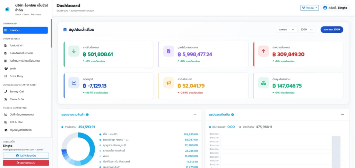Viewport: 355px width, 168px height.
Task: Open options menu on sales by product card
Action: [195, 115]
